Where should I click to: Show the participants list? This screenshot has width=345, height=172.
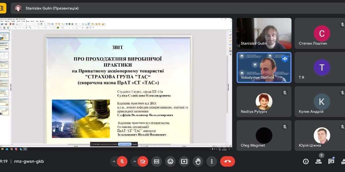point(319,161)
